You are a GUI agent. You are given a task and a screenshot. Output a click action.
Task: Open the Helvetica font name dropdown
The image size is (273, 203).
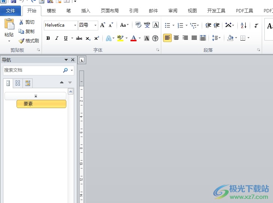[x=75, y=25]
